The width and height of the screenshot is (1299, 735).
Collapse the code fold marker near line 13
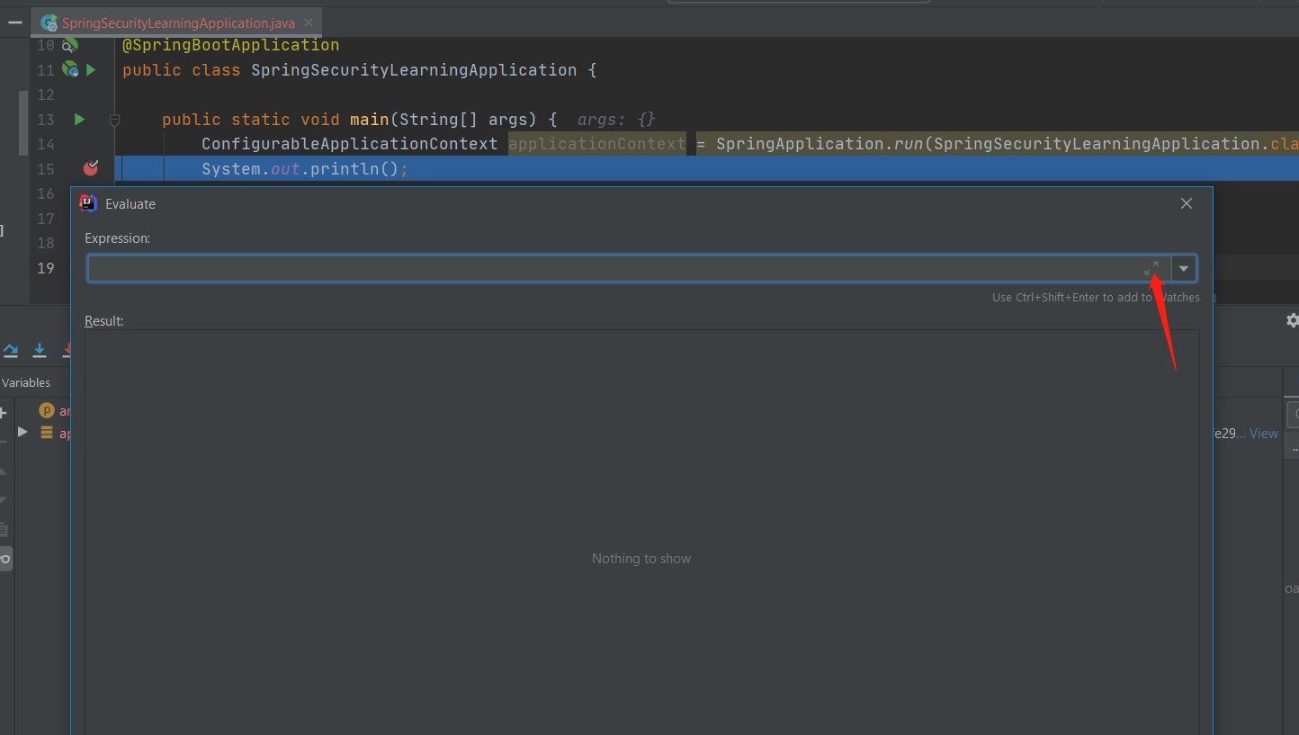[x=115, y=118]
